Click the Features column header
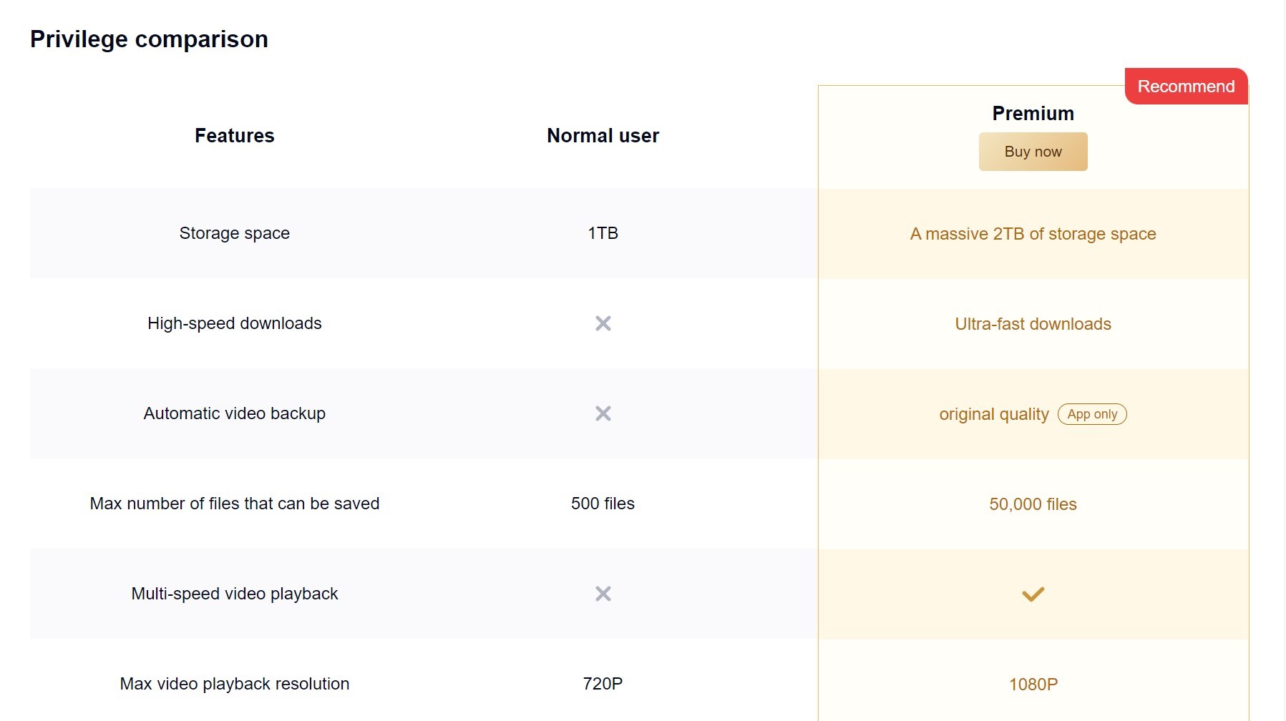The width and height of the screenshot is (1286, 721). coord(234,136)
